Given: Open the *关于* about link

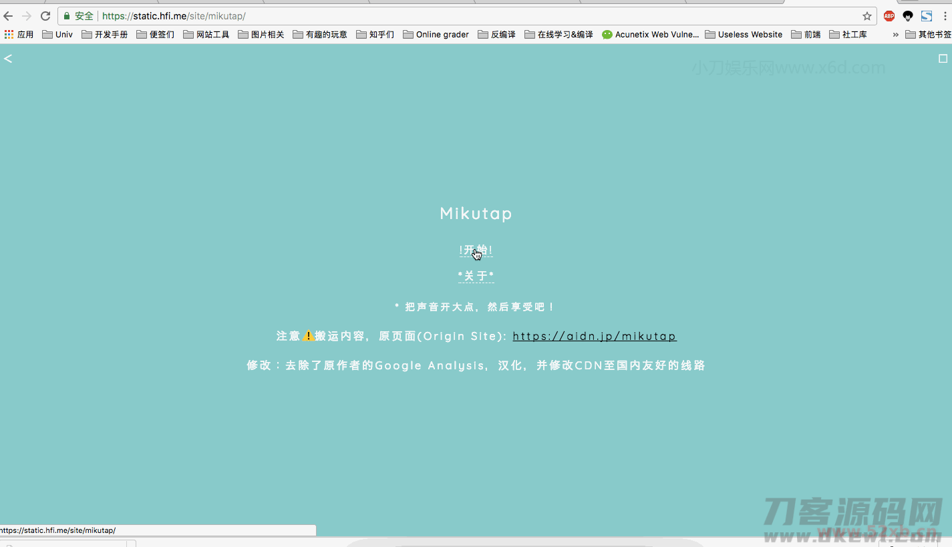Looking at the screenshot, I should pos(476,275).
